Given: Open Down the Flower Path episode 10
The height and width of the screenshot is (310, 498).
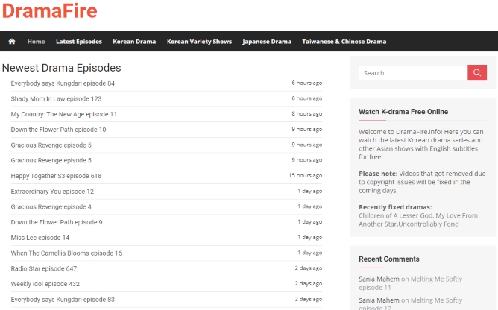Looking at the screenshot, I should pos(58,130).
